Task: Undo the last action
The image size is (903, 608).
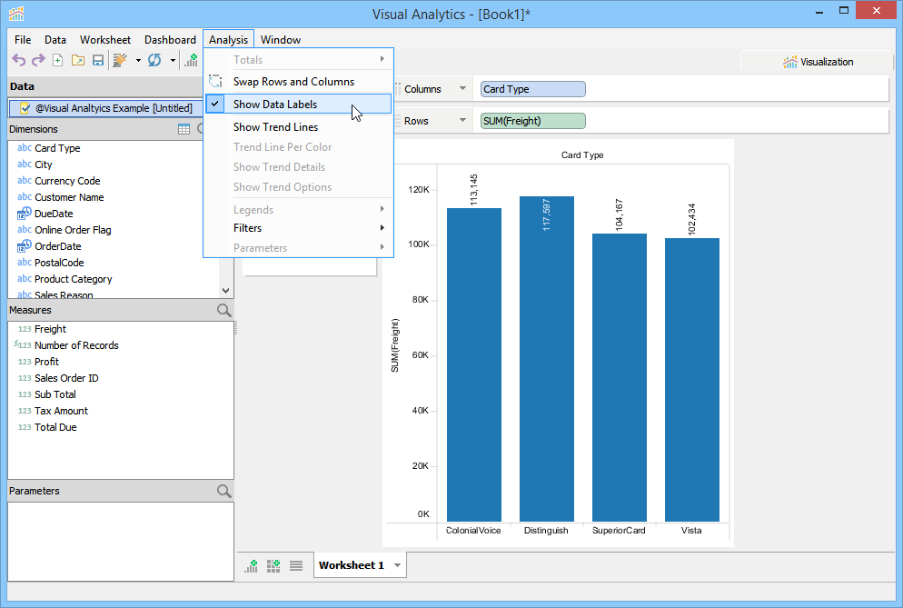Action: 19,60
